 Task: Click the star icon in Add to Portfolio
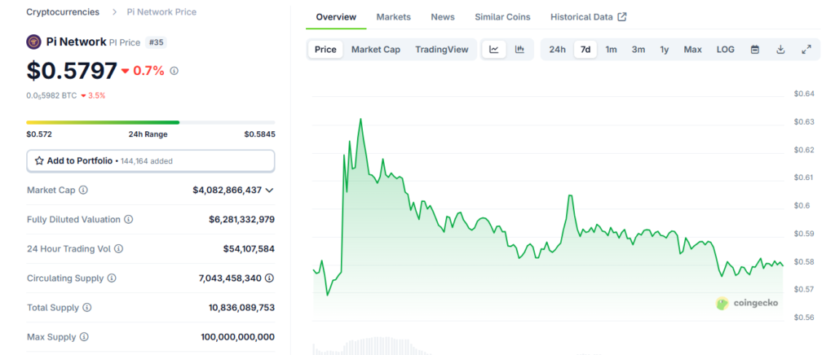[39, 161]
